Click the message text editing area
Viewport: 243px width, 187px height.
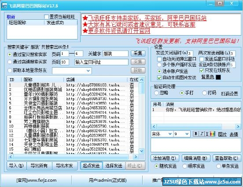tap(196, 145)
